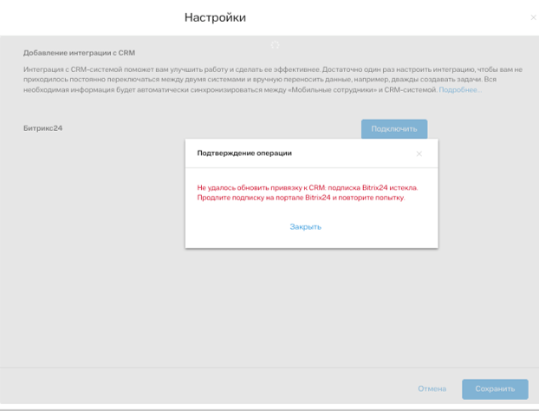The height and width of the screenshot is (411, 539).
Task: Click the red error message text
Action: pos(308,192)
